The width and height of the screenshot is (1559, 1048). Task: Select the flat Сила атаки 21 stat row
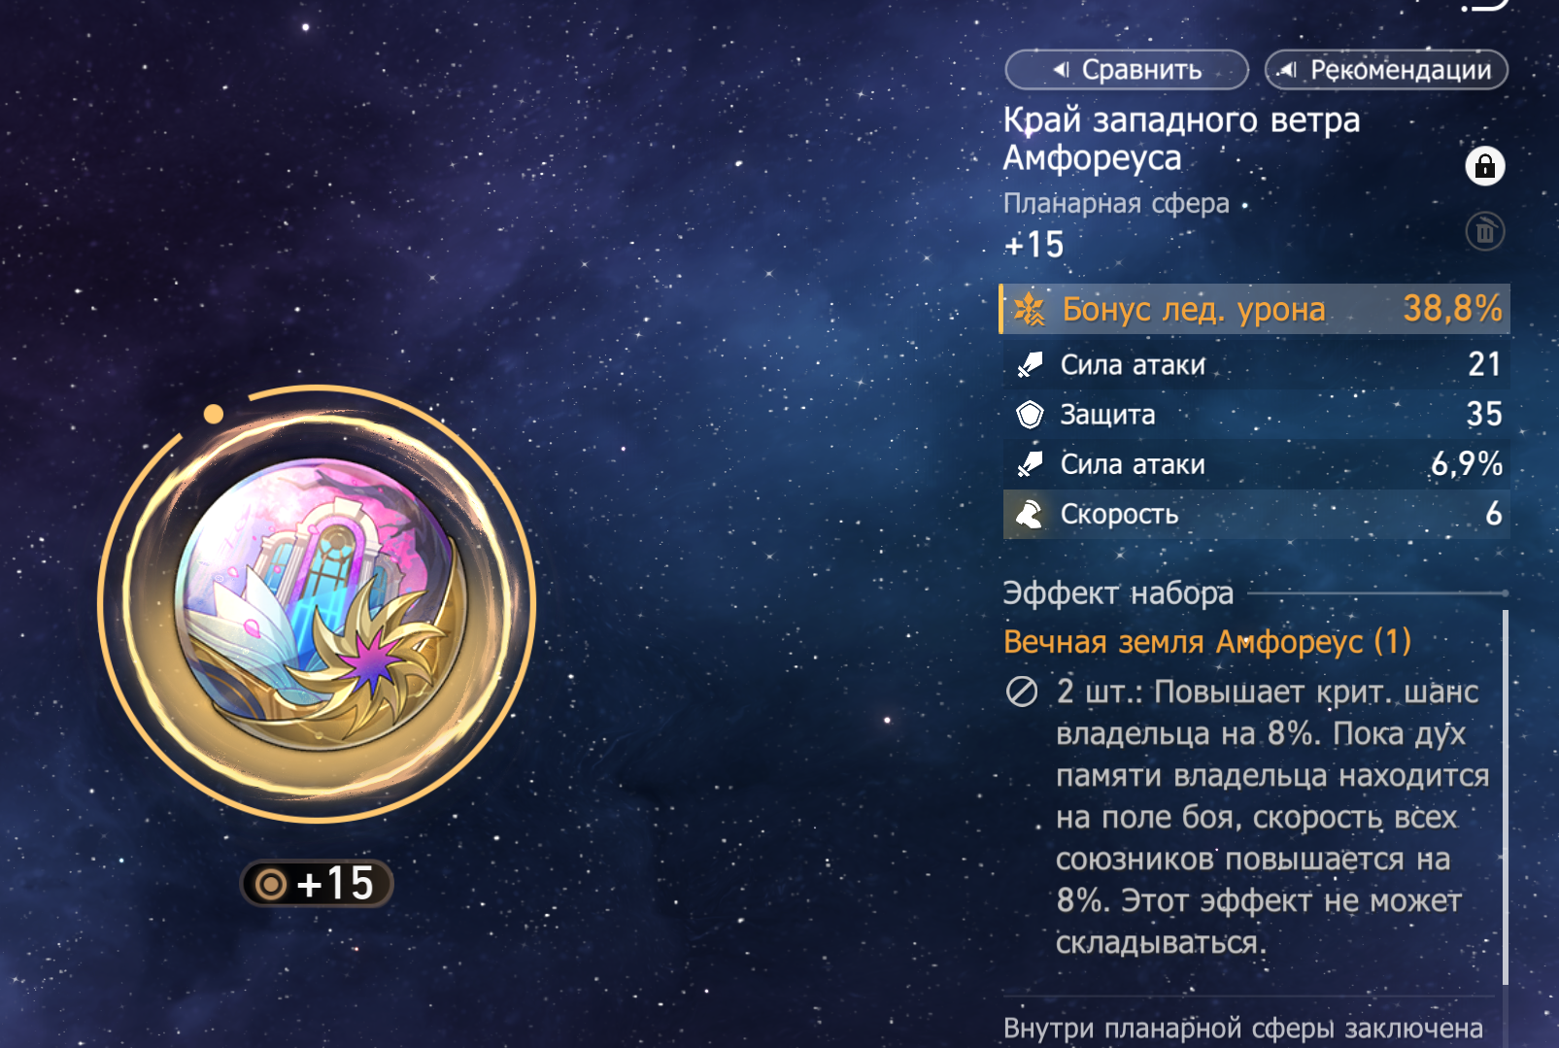1256,364
